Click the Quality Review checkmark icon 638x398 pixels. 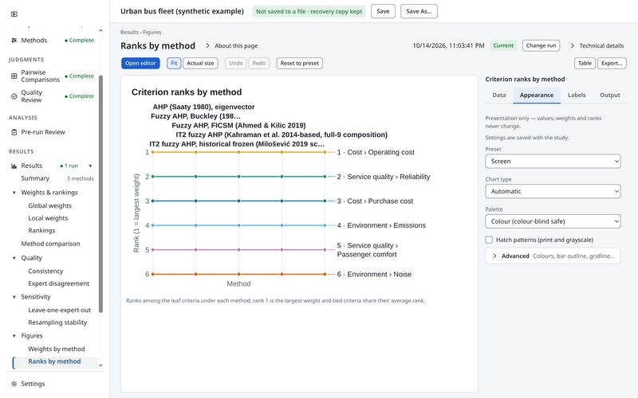click(14, 96)
